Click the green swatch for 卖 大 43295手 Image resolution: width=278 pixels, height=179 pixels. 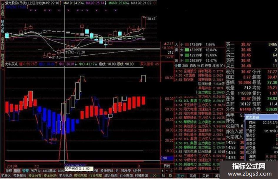[187, 50]
